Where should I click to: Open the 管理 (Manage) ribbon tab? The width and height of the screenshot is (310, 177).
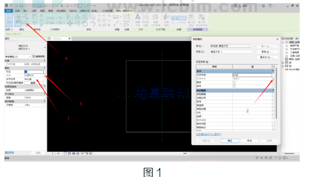(x=51, y=11)
